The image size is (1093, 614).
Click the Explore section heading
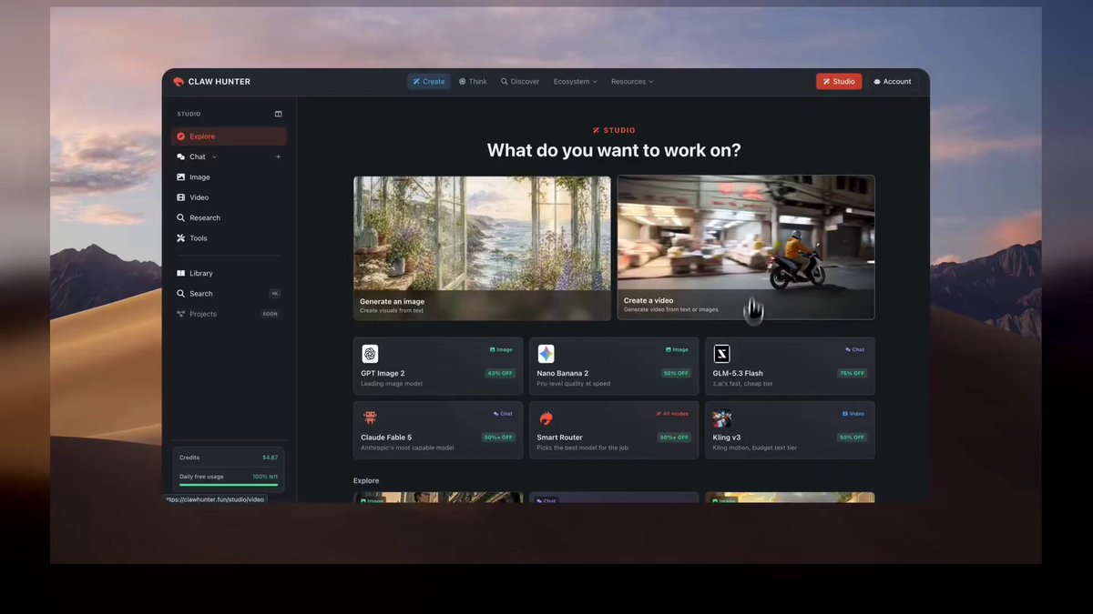tap(366, 480)
